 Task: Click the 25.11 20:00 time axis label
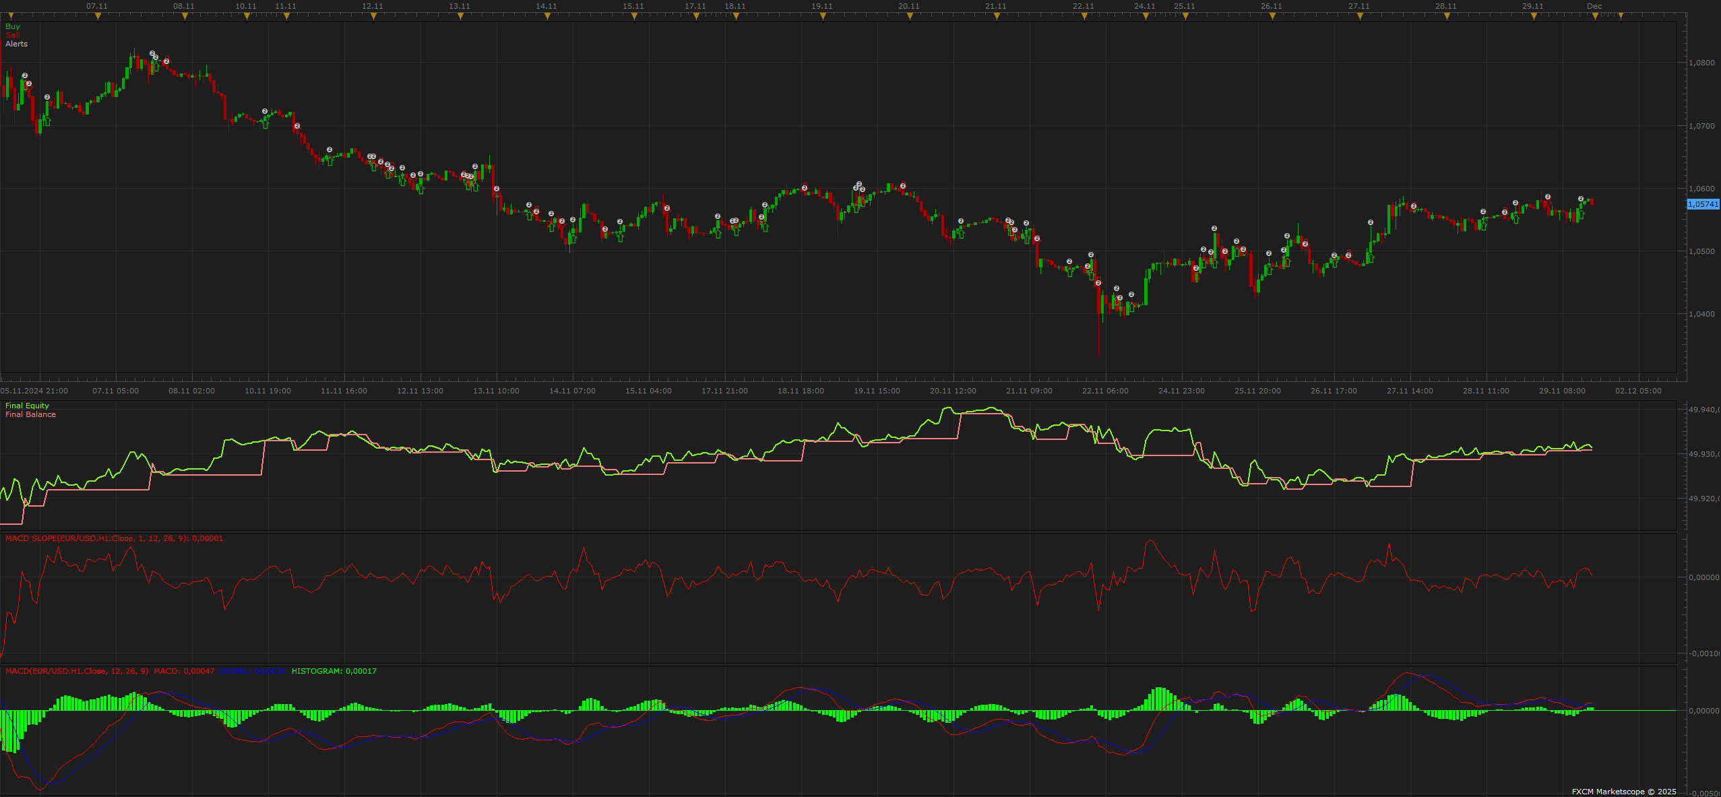[1258, 391]
